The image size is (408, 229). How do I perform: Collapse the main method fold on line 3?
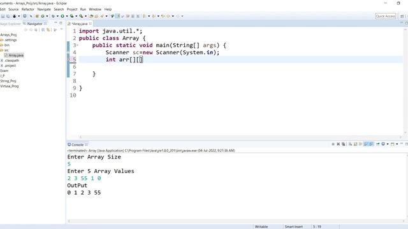pyautogui.click(x=77, y=45)
